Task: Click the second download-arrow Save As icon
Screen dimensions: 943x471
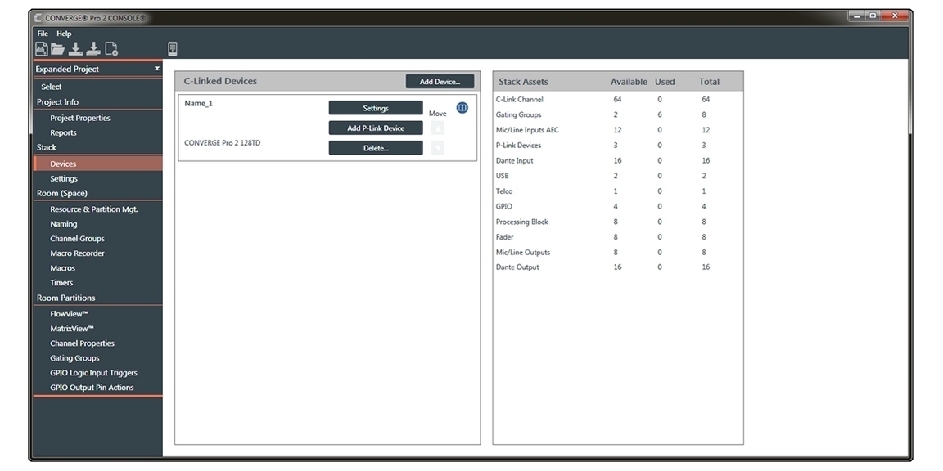Action: (93, 49)
